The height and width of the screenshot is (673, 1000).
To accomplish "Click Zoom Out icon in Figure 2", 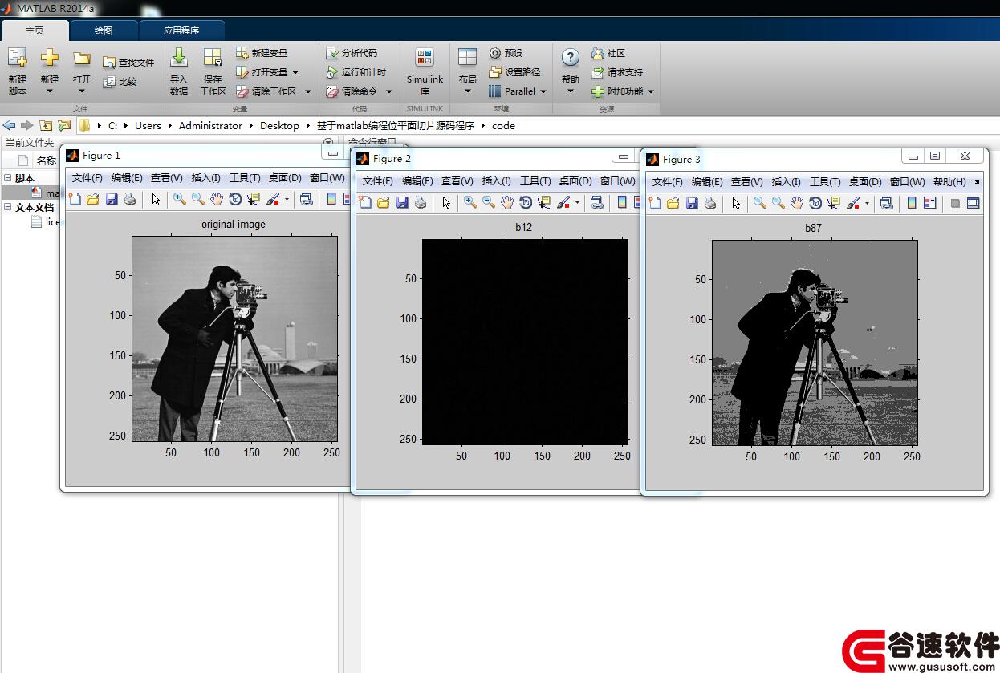I will tap(489, 203).
